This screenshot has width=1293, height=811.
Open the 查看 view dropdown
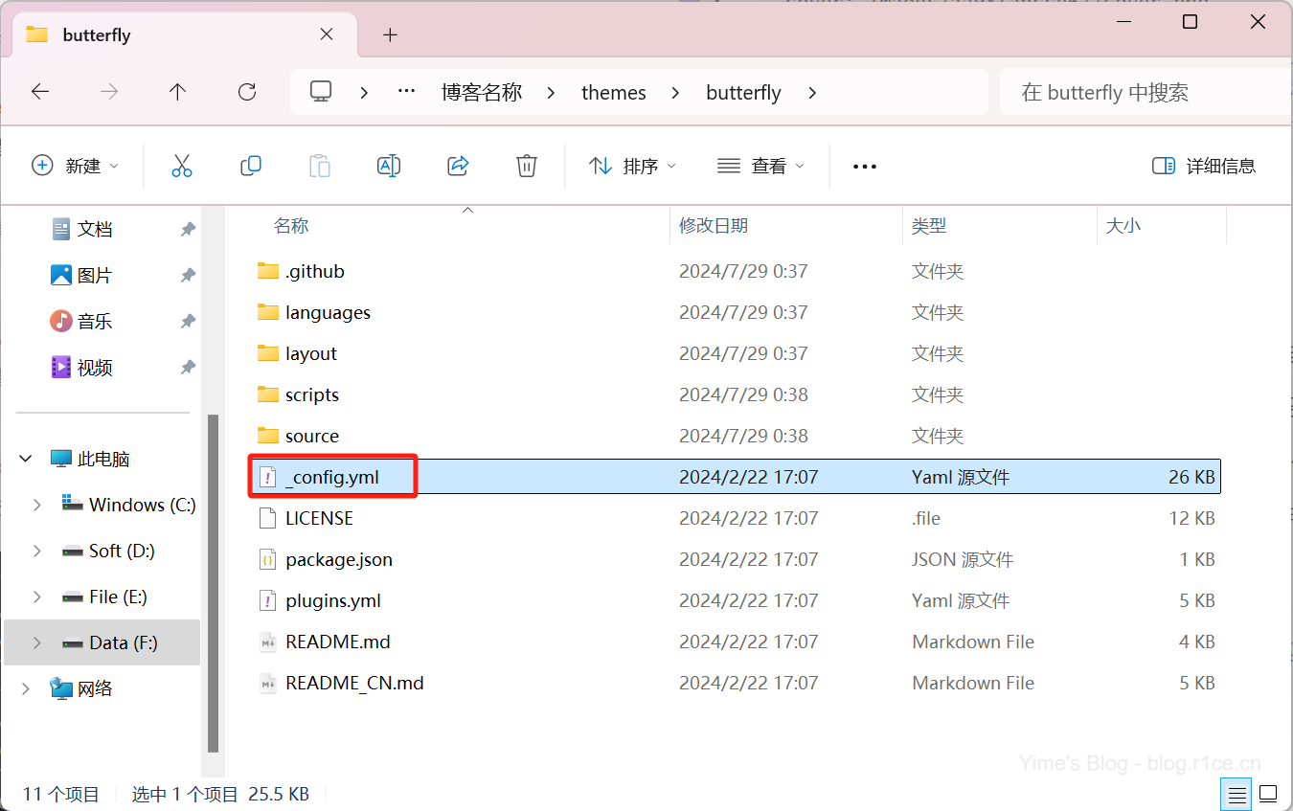pyautogui.click(x=760, y=166)
